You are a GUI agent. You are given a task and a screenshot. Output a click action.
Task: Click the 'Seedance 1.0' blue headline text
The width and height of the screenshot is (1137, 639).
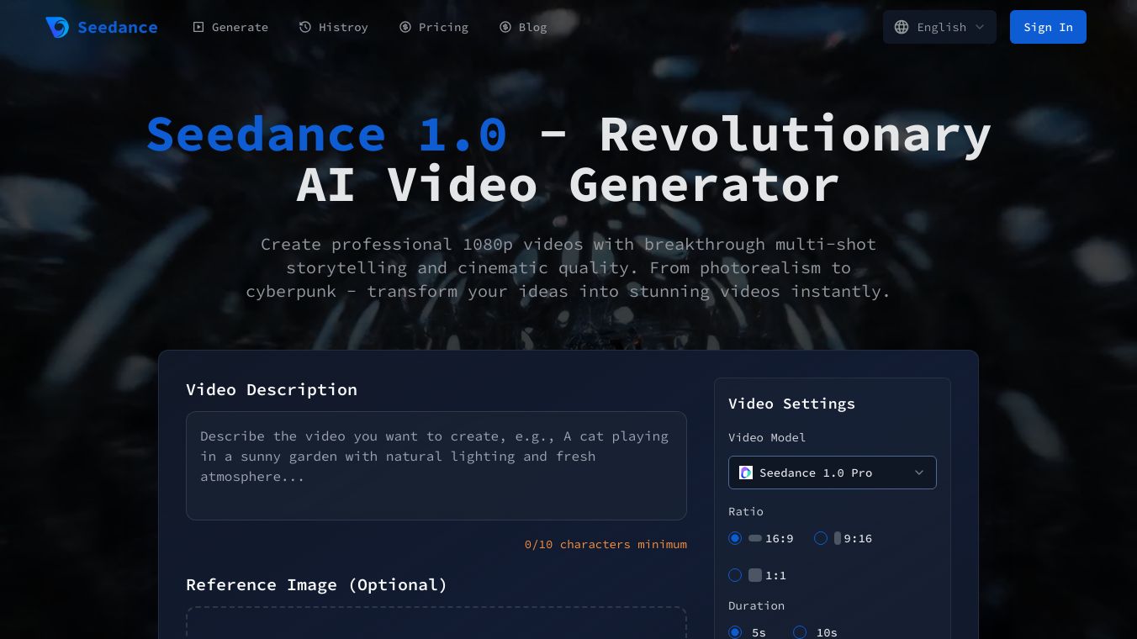click(x=326, y=134)
